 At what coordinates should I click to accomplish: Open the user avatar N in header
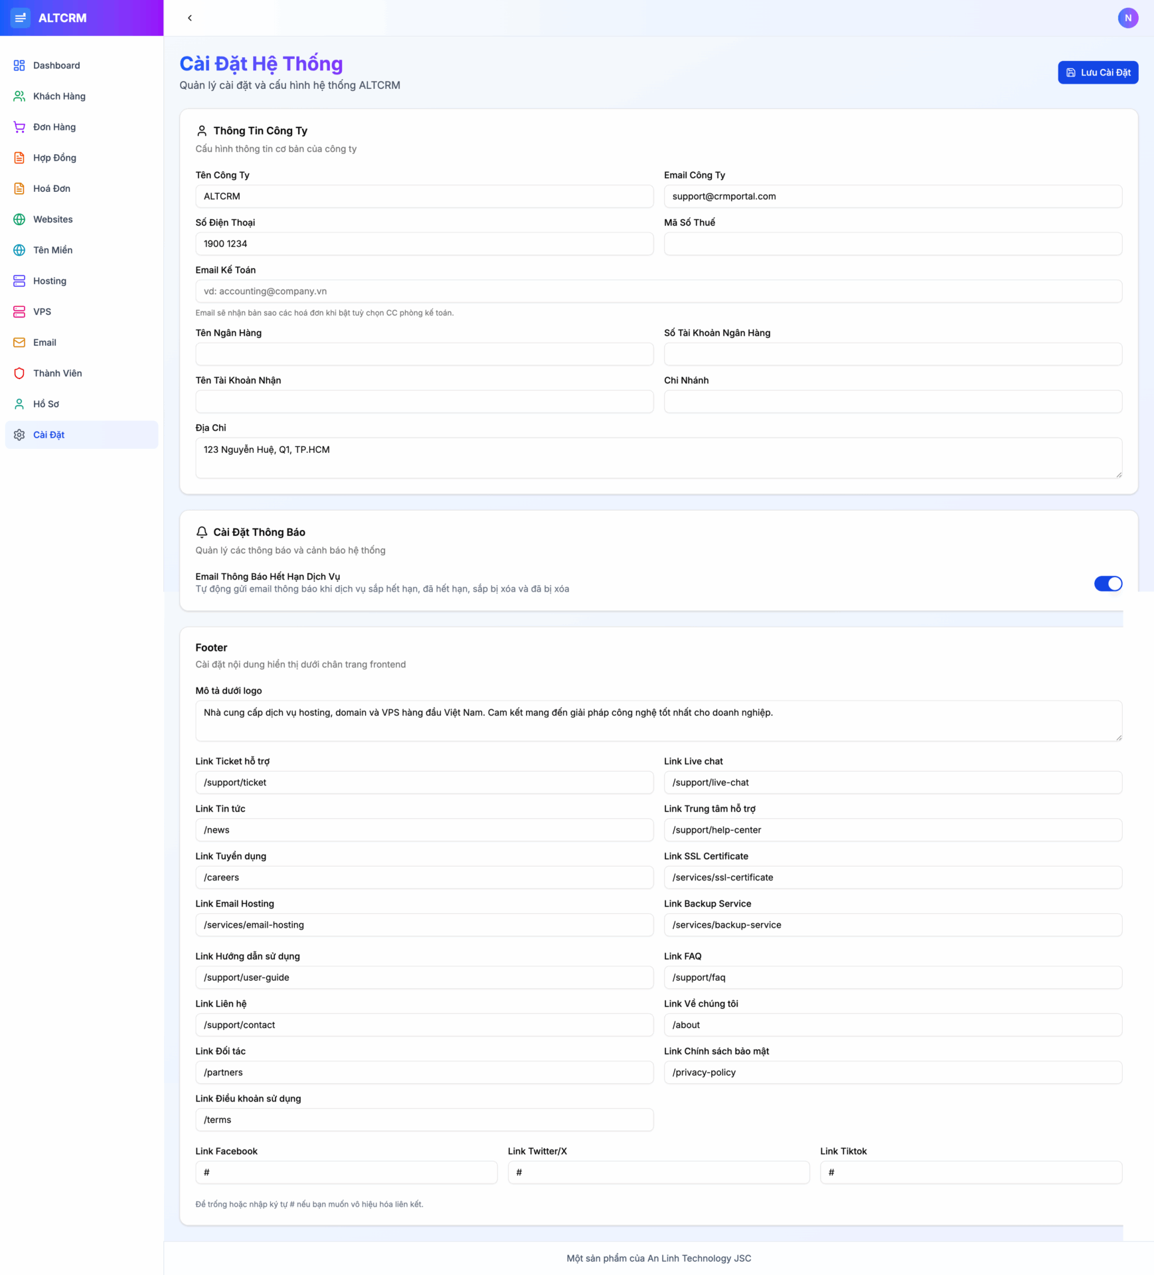(x=1128, y=18)
